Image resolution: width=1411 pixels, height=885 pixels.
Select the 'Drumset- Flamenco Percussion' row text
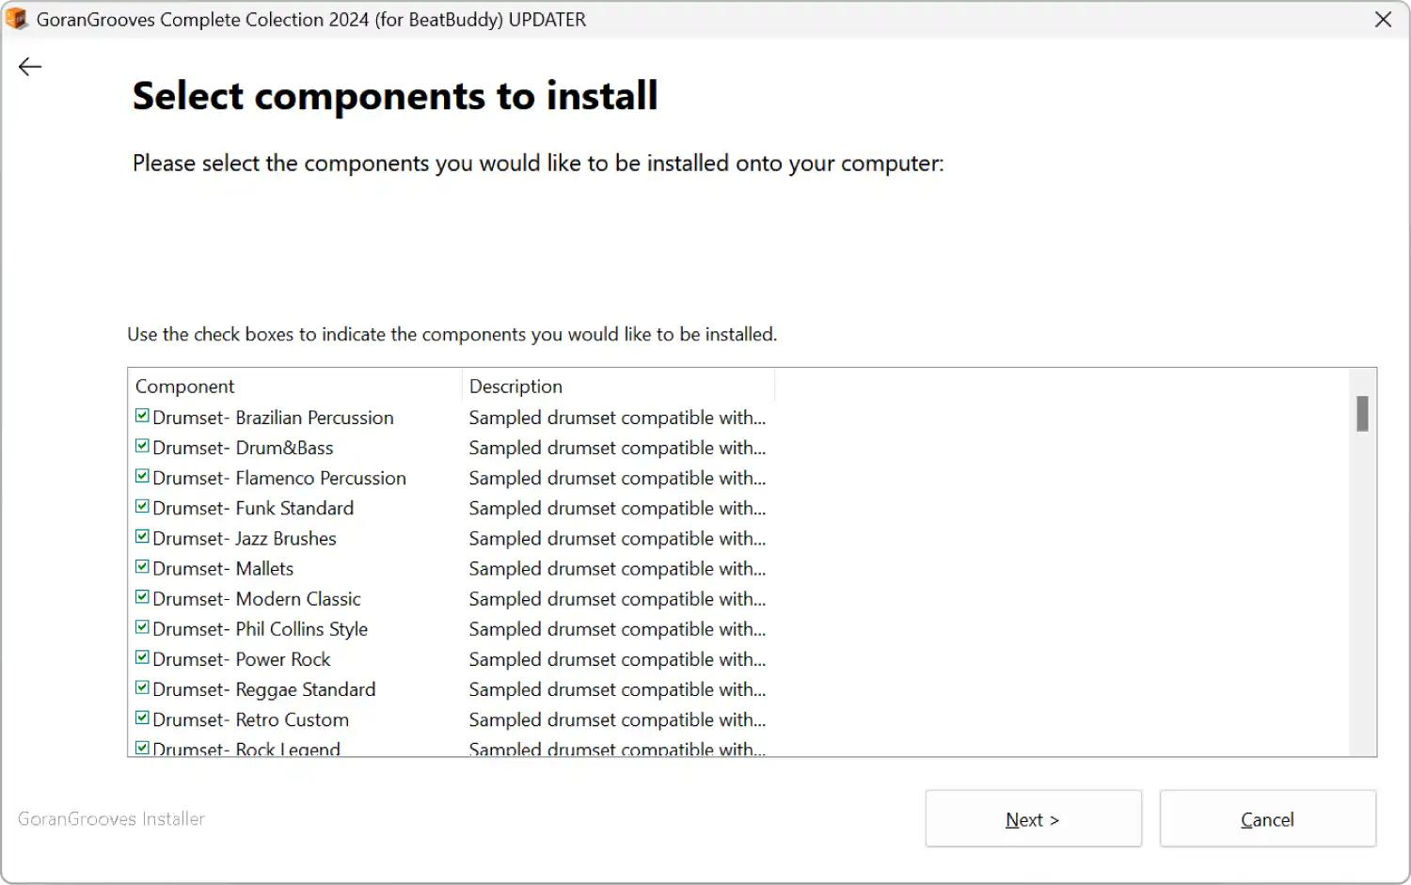(x=279, y=478)
